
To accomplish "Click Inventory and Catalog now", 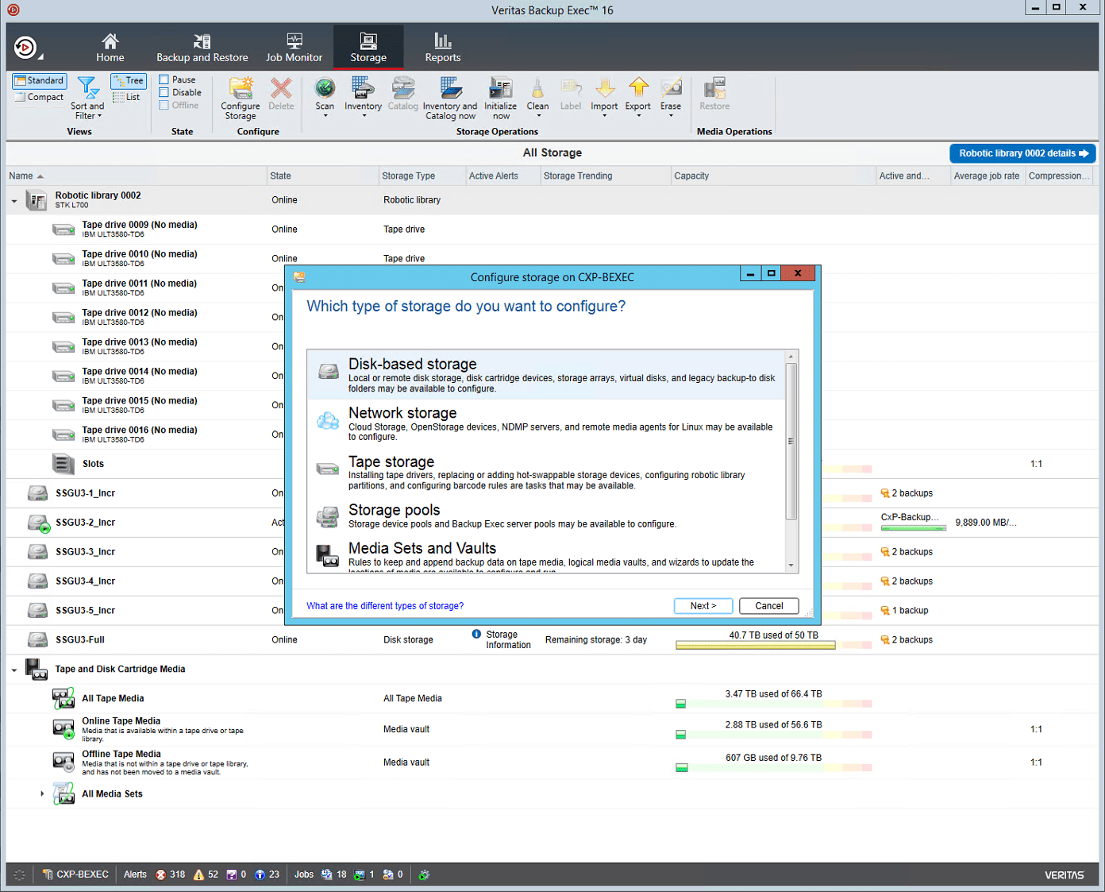I will click(x=450, y=95).
